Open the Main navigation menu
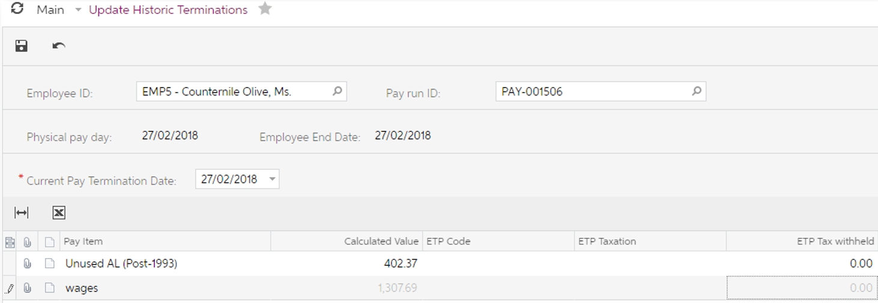This screenshot has width=878, height=303. click(x=50, y=10)
